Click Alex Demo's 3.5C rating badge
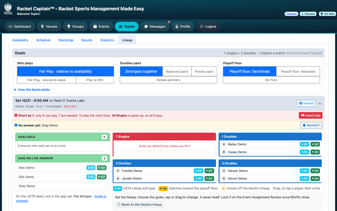The width and height of the screenshot is (337, 211). [x=91, y=168]
